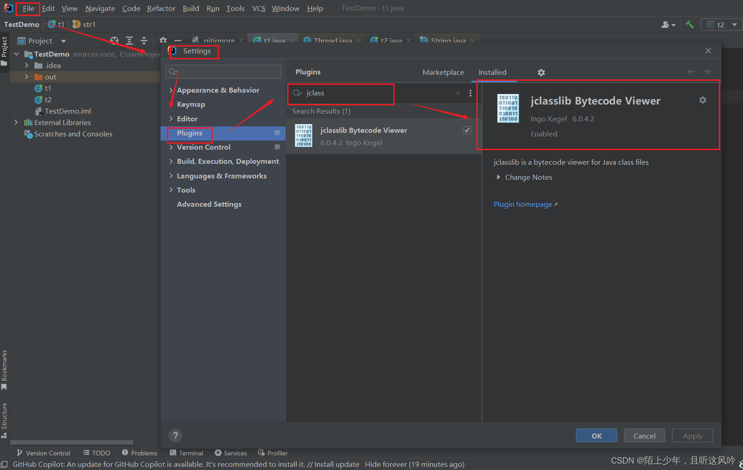Clear the jclass plugin search text
The width and height of the screenshot is (743, 470).
click(458, 93)
